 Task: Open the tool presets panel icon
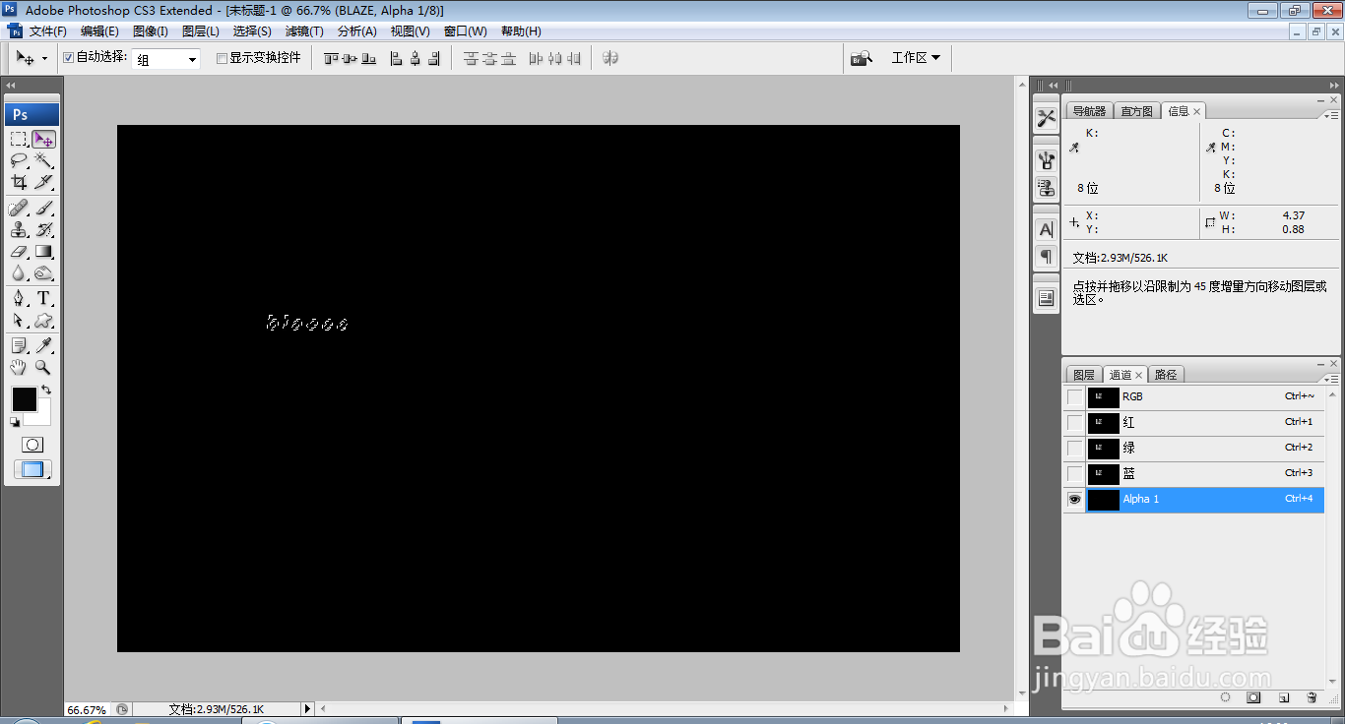click(1046, 119)
